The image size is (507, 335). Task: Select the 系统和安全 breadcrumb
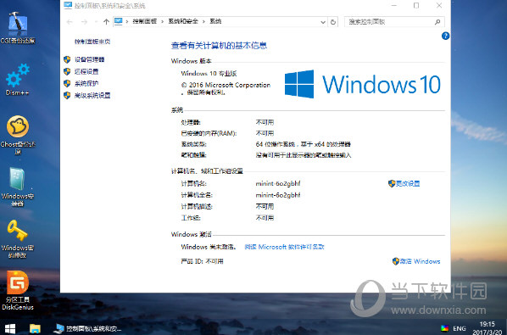click(x=183, y=21)
